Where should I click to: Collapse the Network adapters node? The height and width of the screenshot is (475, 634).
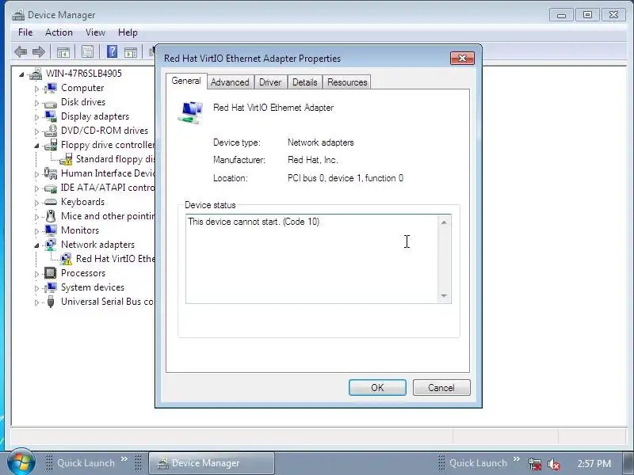coord(36,245)
